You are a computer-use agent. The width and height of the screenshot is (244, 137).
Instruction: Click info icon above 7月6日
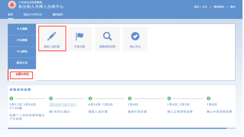click(130, 98)
